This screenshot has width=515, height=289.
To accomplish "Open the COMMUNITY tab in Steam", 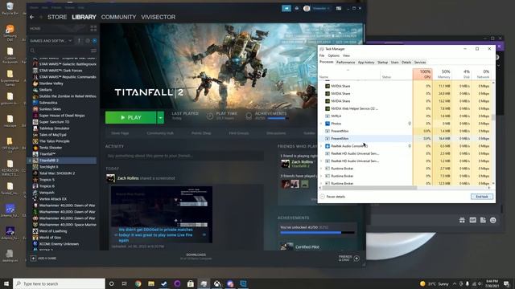I will pyautogui.click(x=118, y=17).
